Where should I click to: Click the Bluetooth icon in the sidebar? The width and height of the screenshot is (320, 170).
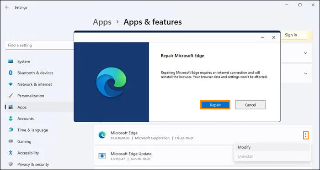[11, 72]
